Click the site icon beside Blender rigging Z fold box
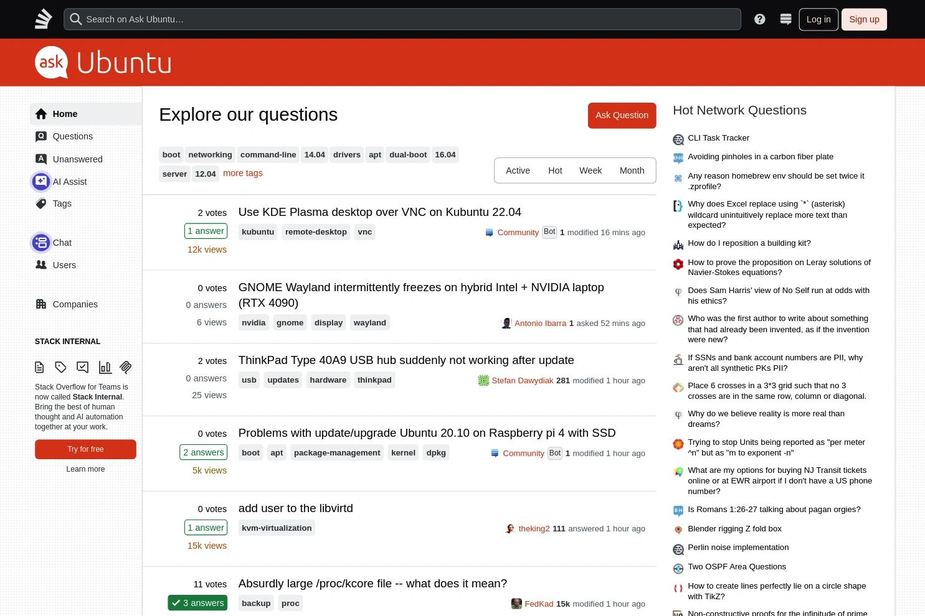Image resolution: width=925 pixels, height=616 pixels. tap(678, 530)
